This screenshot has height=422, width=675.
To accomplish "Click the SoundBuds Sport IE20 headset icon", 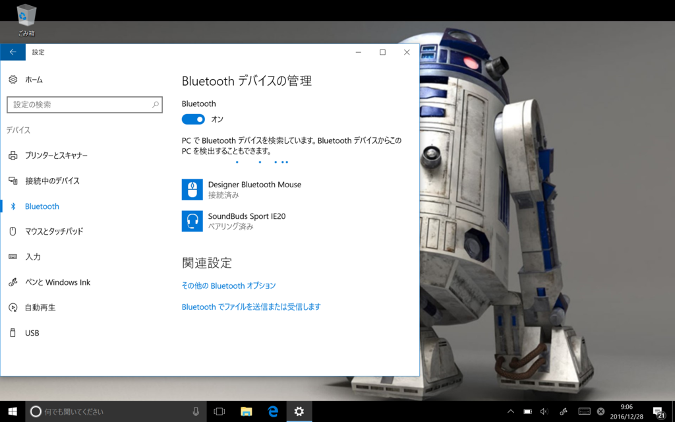I will (x=192, y=221).
